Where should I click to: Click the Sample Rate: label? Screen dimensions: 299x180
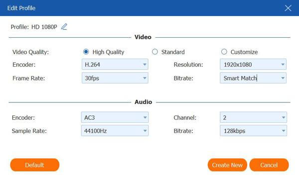point(29,131)
